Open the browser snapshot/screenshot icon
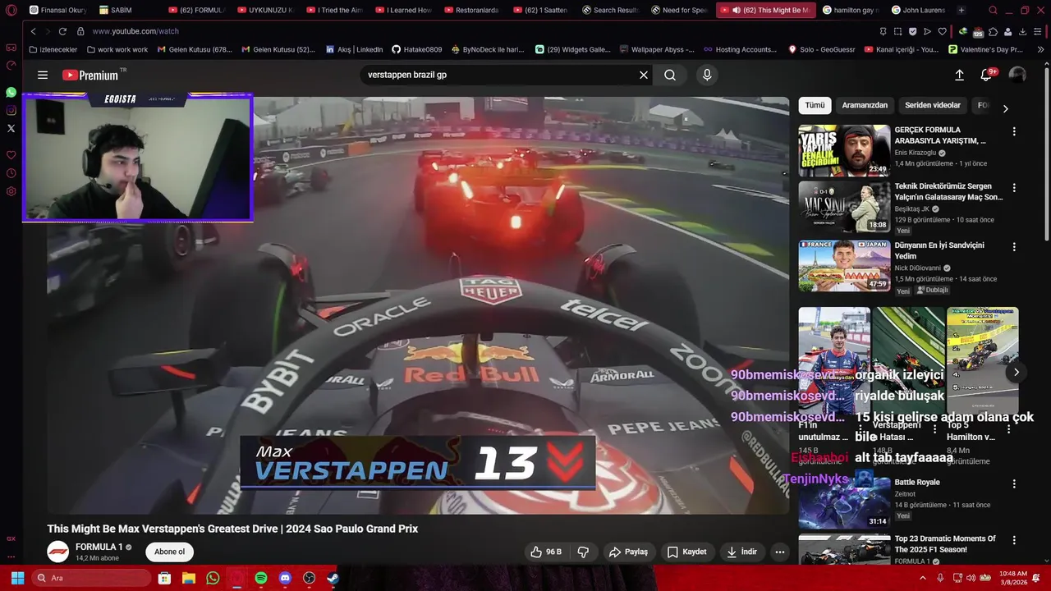Image resolution: width=1051 pixels, height=591 pixels. [898, 31]
